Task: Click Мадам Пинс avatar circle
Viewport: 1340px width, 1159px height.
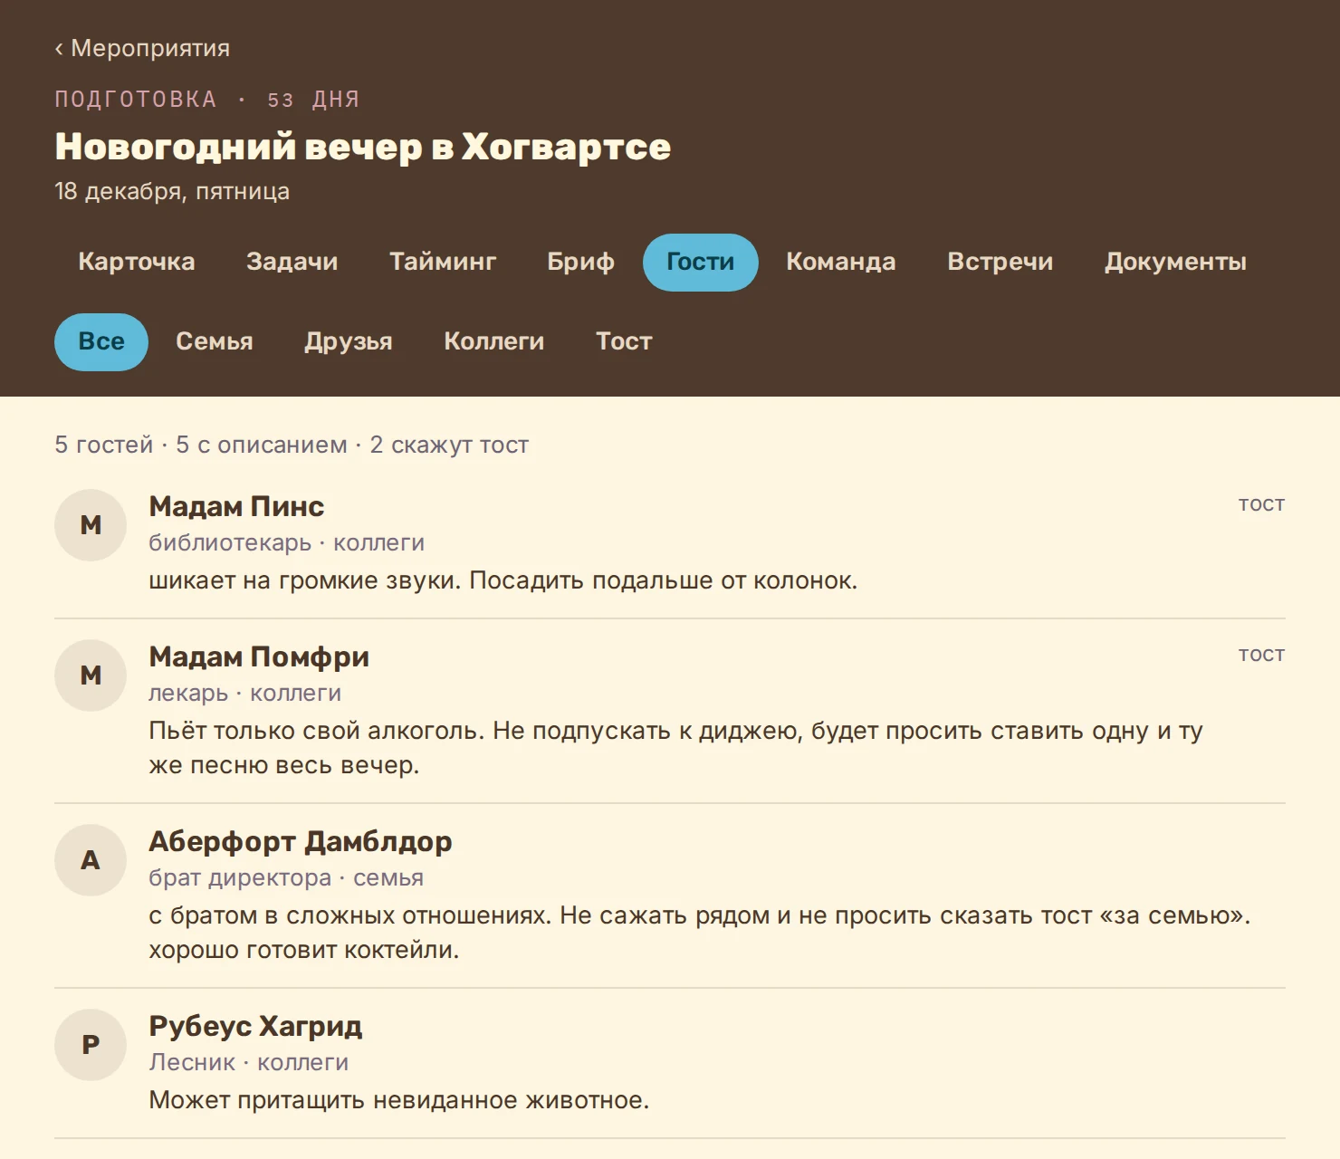Action: [91, 525]
